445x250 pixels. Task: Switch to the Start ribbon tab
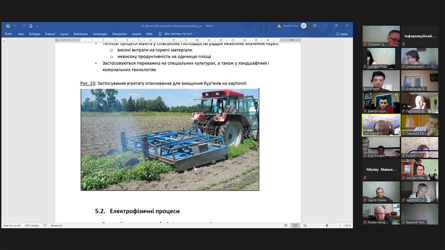[x=21, y=34]
